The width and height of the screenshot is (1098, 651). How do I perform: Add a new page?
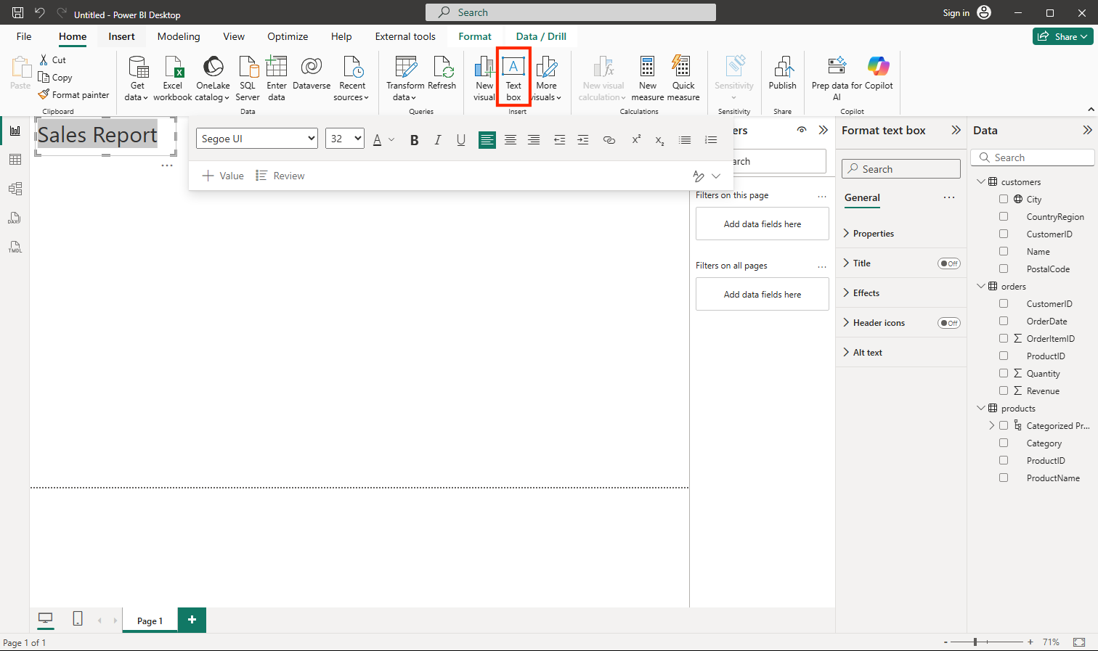(x=192, y=620)
